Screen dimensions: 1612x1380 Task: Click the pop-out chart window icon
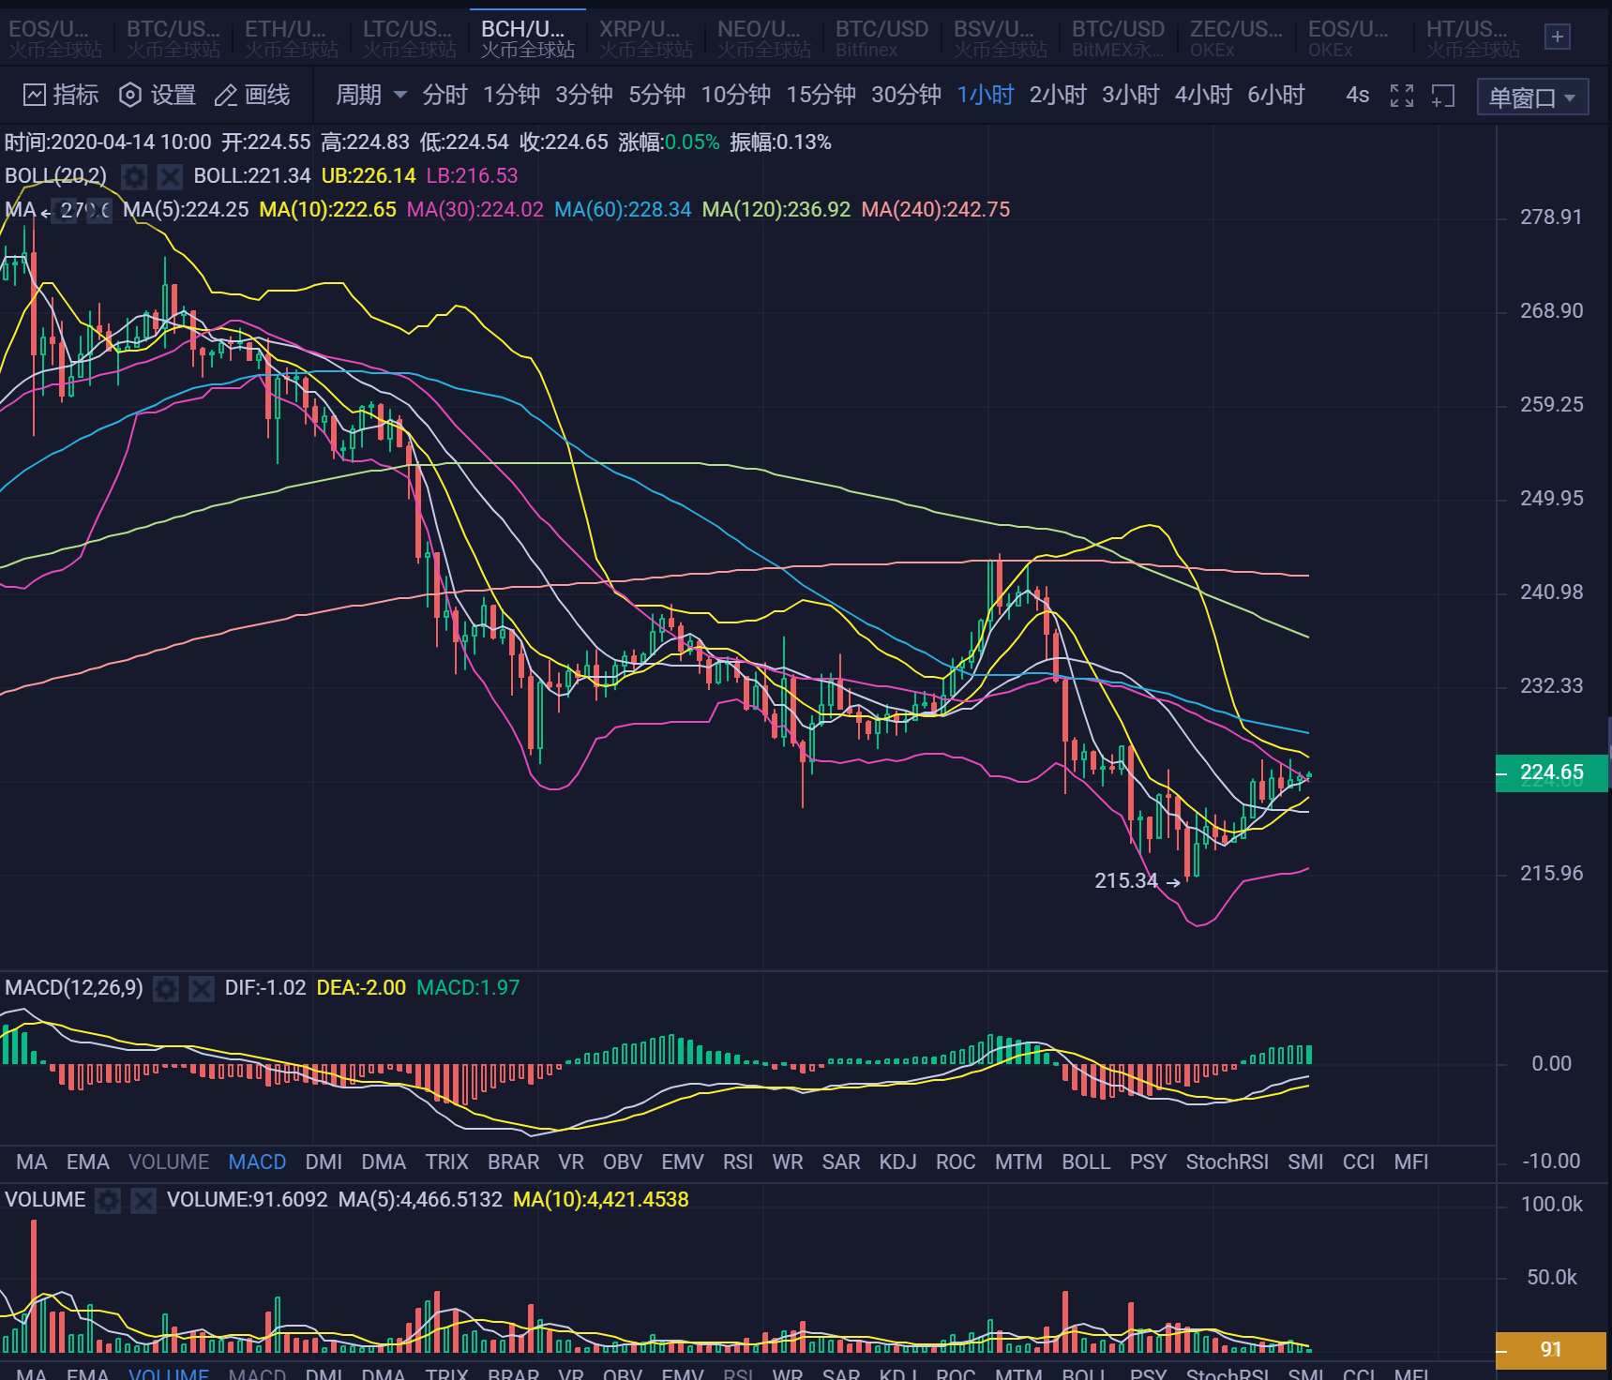pos(1442,96)
